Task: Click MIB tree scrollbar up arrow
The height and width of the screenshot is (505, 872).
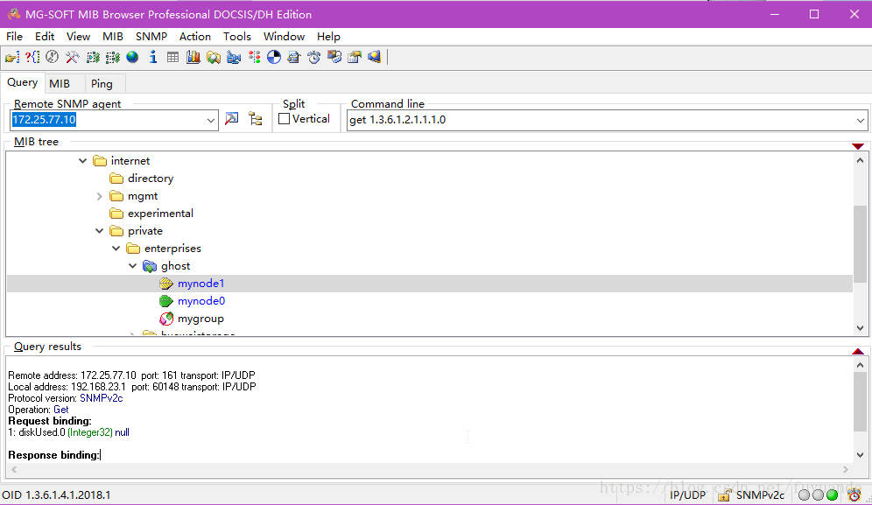Action: coord(861,160)
